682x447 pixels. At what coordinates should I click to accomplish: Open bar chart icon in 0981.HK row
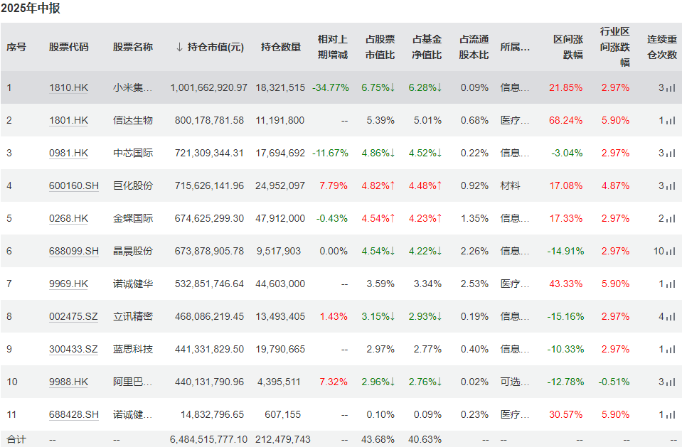[x=671, y=153]
